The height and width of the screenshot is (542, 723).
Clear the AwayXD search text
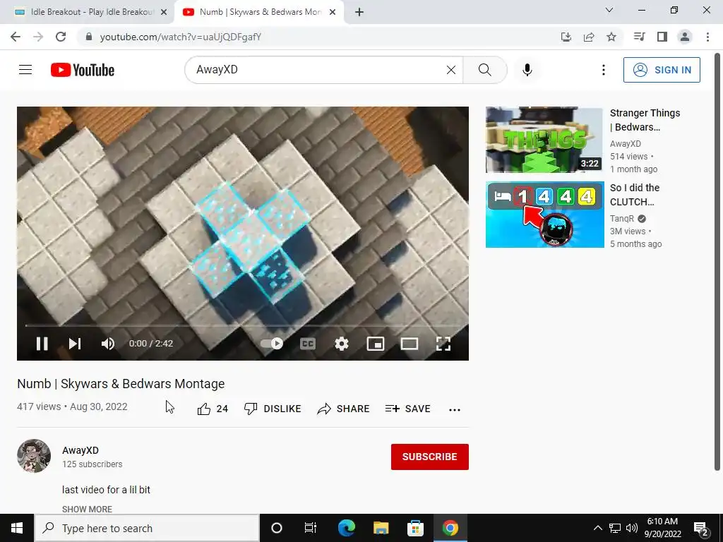(x=451, y=70)
